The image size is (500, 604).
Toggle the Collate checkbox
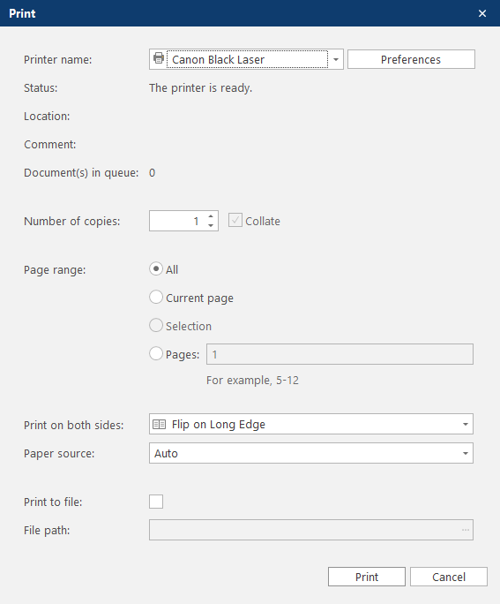coord(235,221)
